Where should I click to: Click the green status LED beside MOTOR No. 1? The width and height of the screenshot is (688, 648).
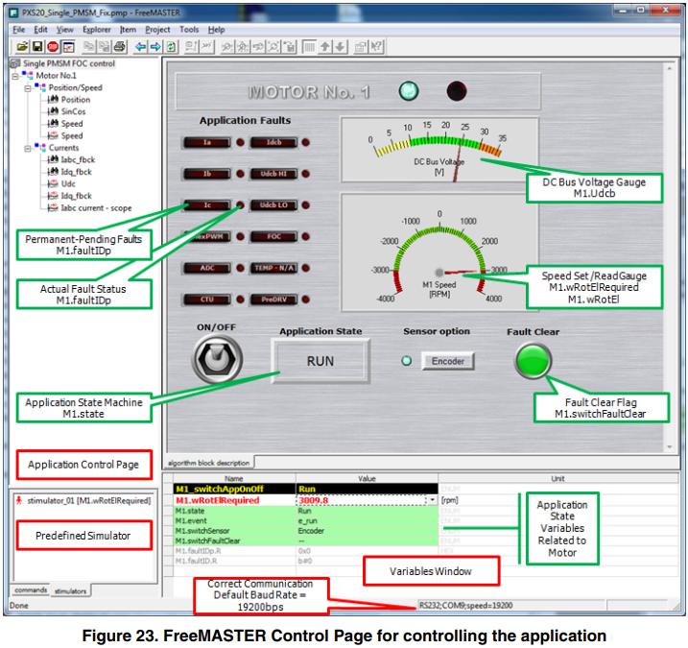408,91
